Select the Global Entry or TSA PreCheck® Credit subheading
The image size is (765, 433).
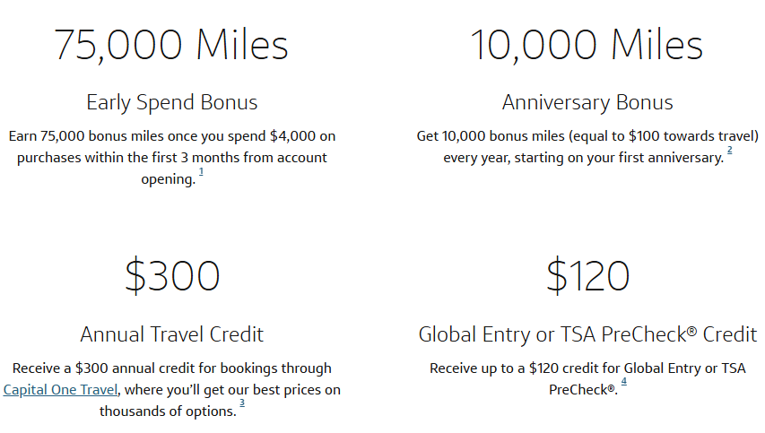[587, 335]
